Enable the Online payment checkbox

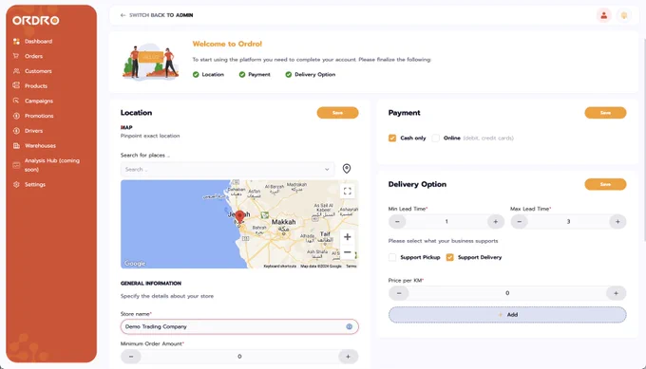[436, 138]
